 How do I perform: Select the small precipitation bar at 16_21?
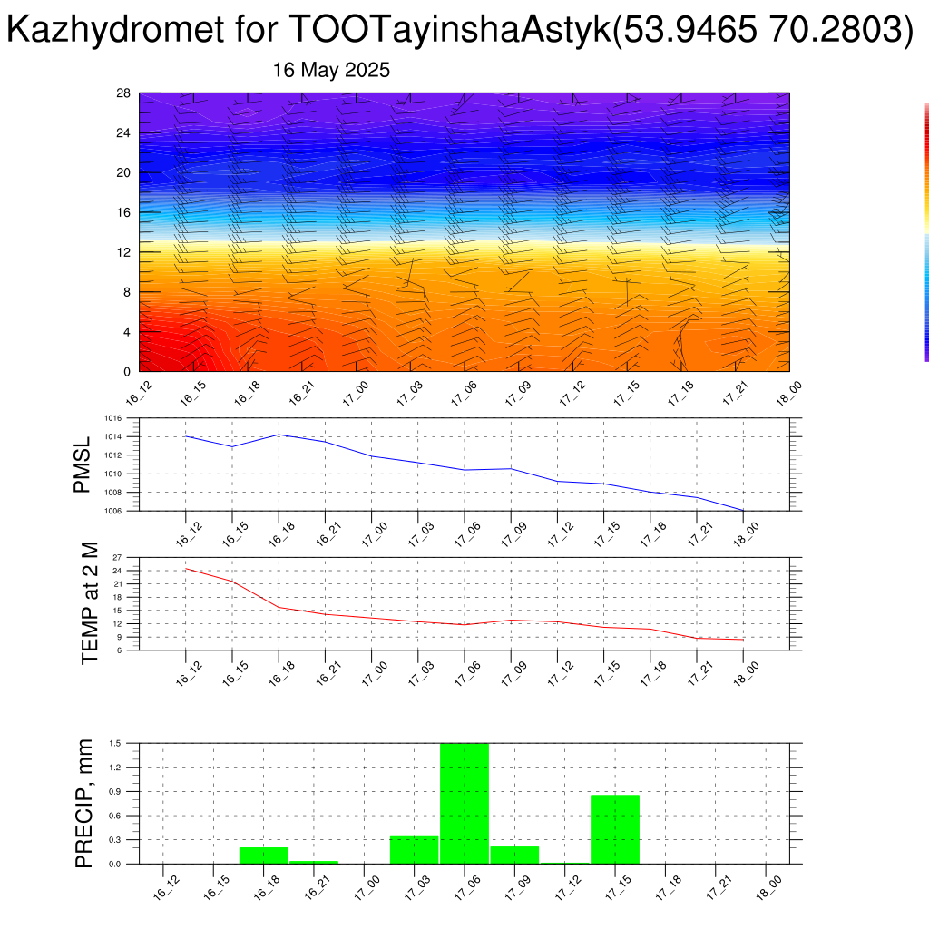pyautogui.click(x=314, y=862)
